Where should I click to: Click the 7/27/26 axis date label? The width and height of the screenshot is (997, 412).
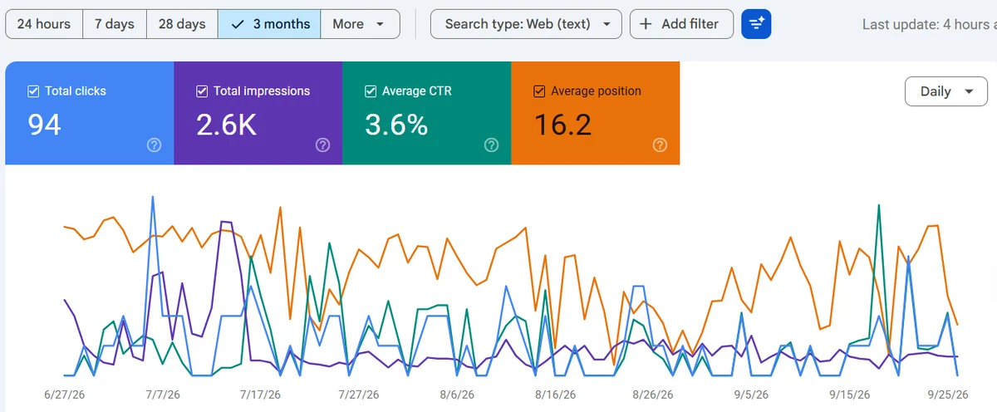tap(358, 395)
